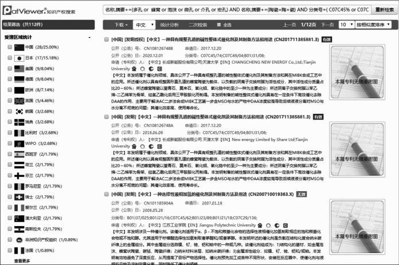The height and width of the screenshot is (265, 399).
Task: Click the South Korea flag icon
Action: click(x=19, y=112)
